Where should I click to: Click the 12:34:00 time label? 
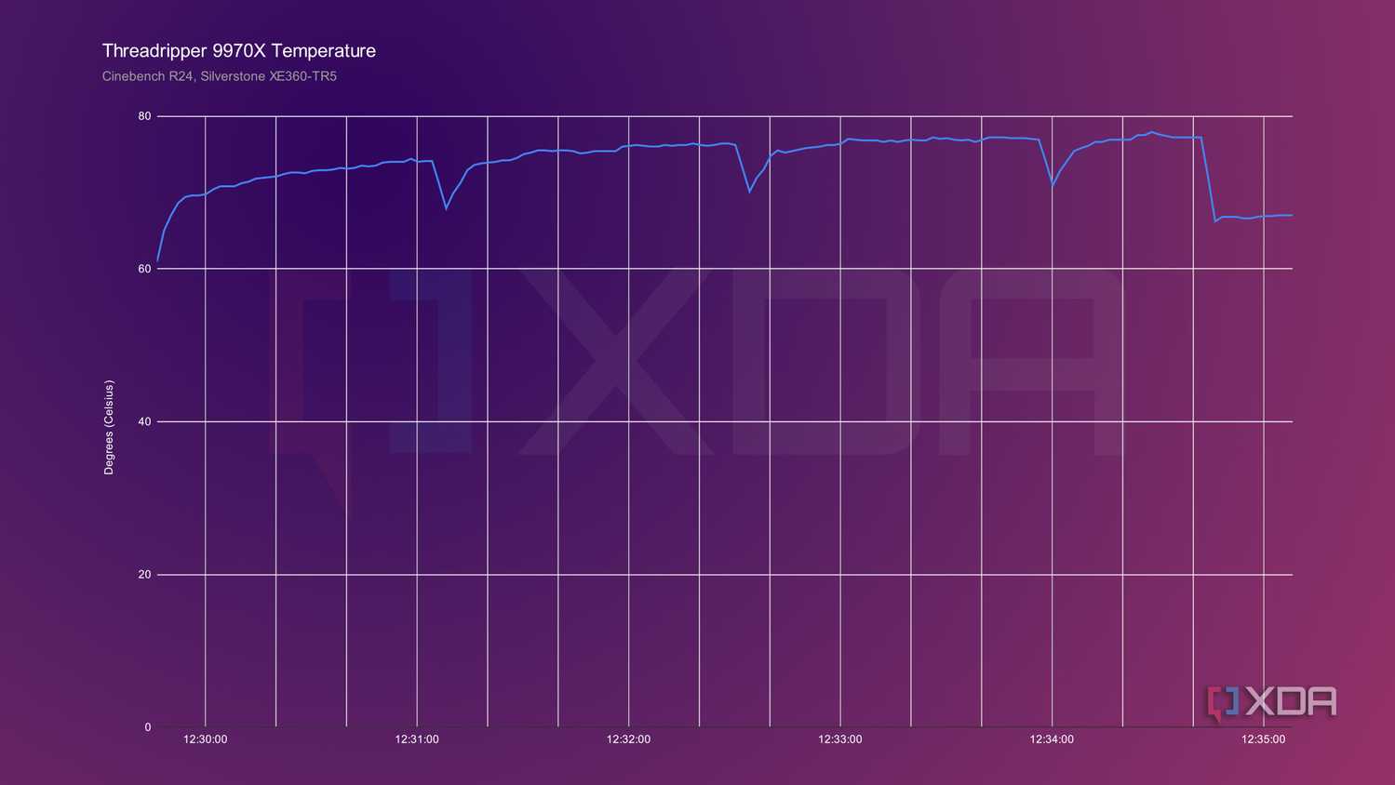(1052, 739)
